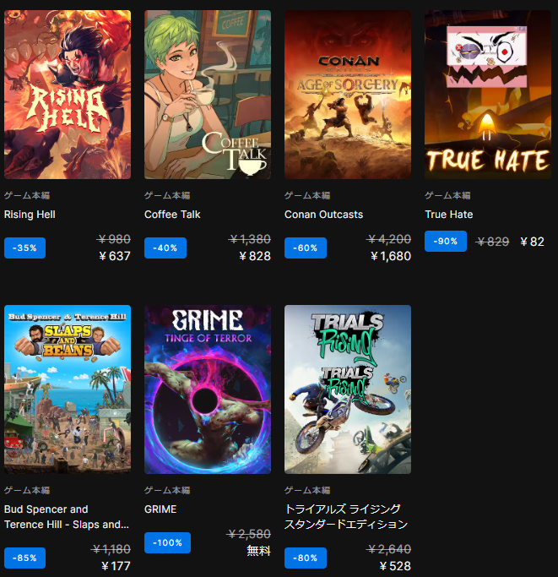Select the -90% badge for True Hate
This screenshot has height=577, width=558.
(446, 242)
